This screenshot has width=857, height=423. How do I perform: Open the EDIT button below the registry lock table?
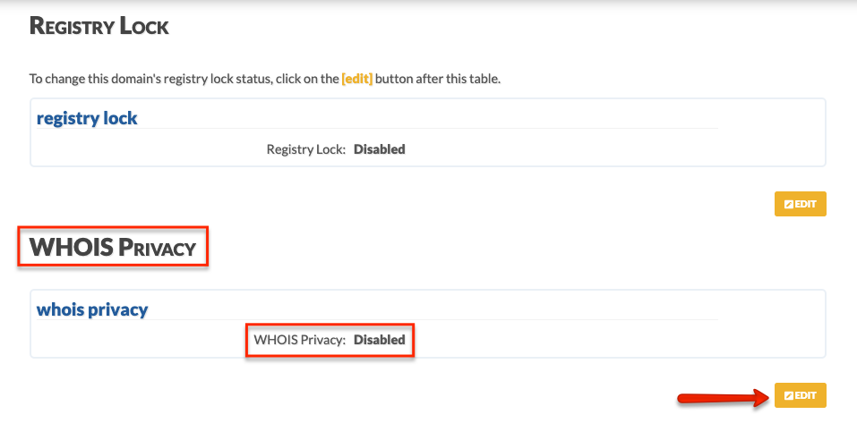[x=801, y=204]
